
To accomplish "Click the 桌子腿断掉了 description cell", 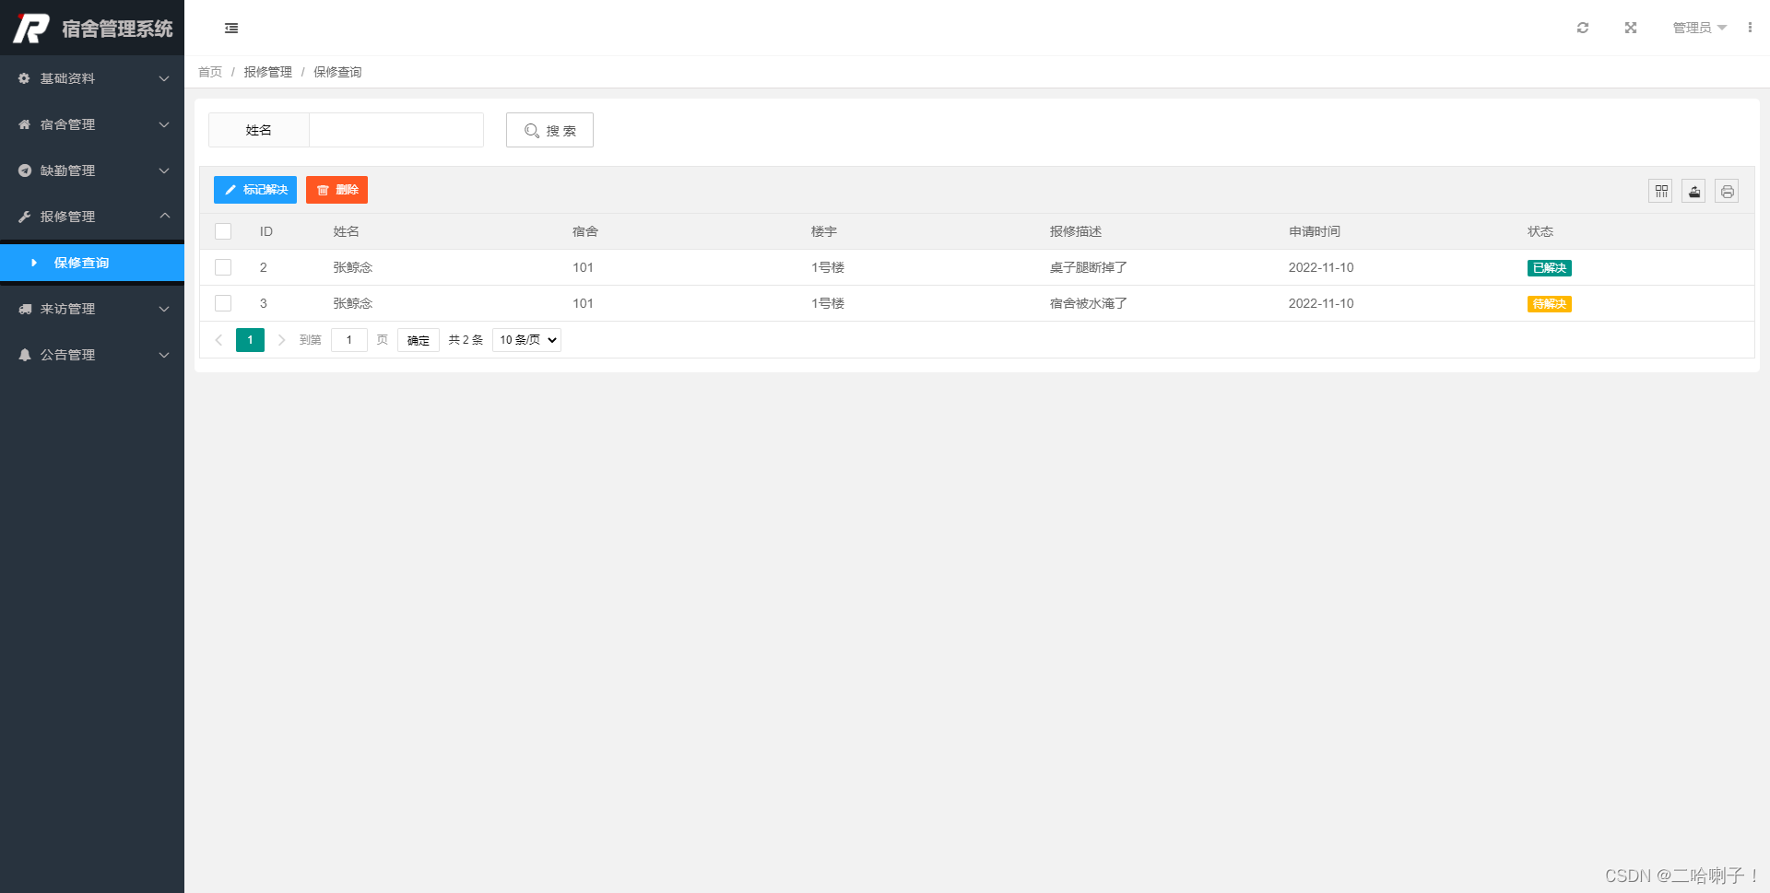I will (1089, 267).
